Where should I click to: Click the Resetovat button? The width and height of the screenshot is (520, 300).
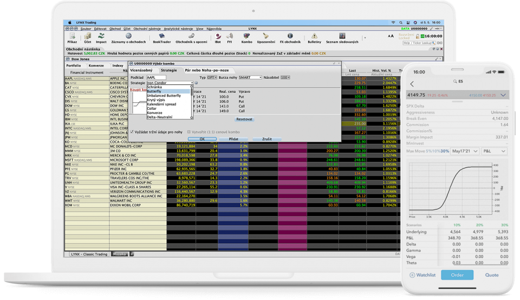[244, 119]
